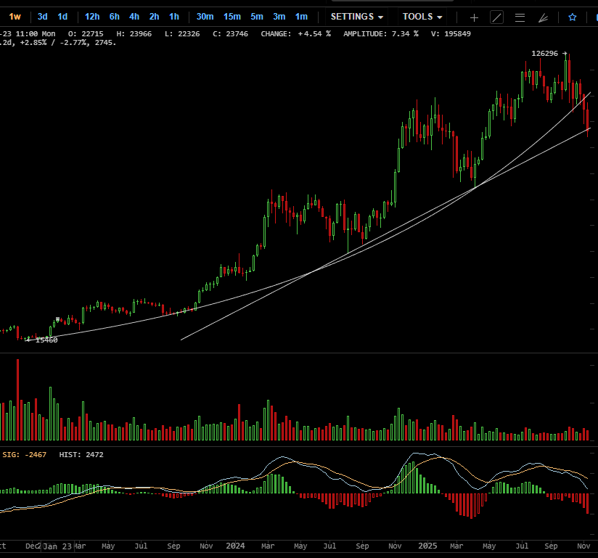Click the 126296 high price label
Screen dimensions: 598x558
[x=544, y=53]
